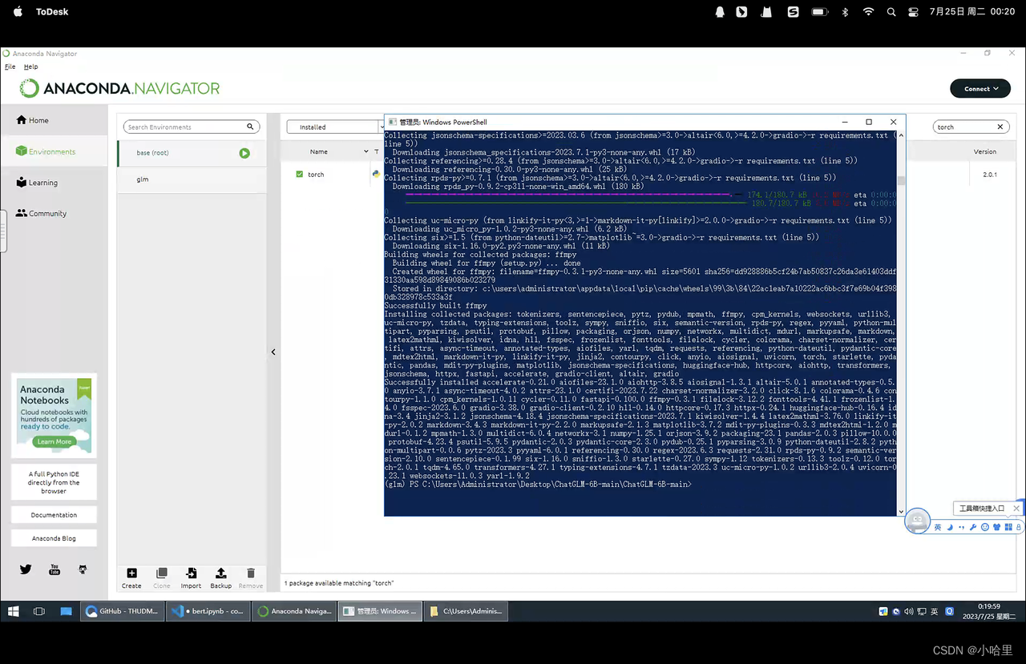Collapse the environments panel with the left arrow
Image resolution: width=1026 pixels, height=664 pixels.
click(273, 352)
